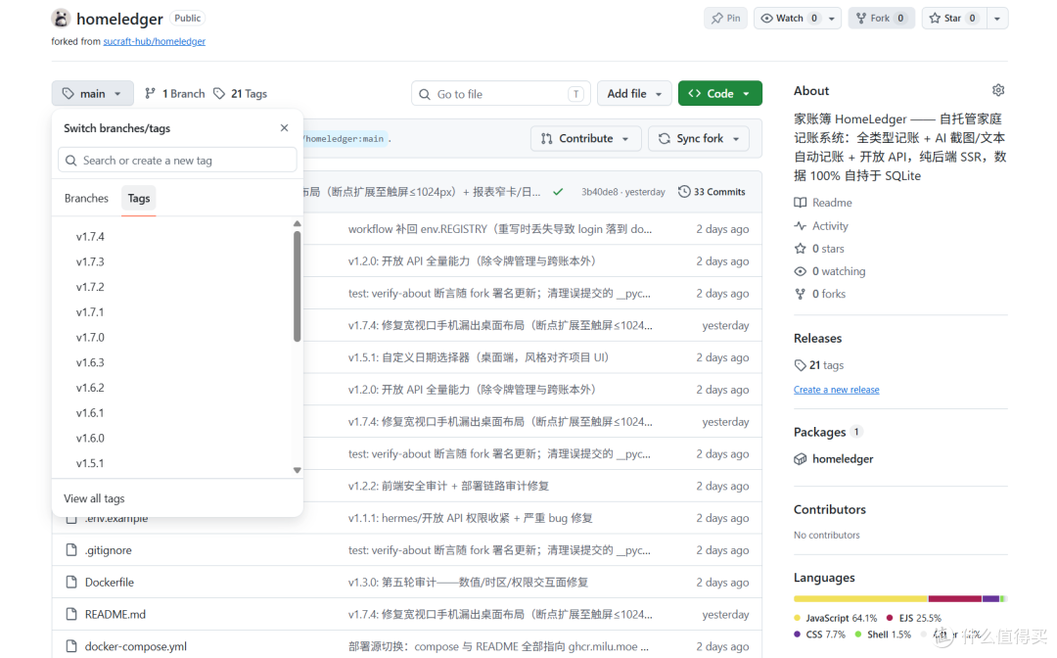Open the Watch options dropdown arrow
The height and width of the screenshot is (658, 1057).
pos(832,19)
